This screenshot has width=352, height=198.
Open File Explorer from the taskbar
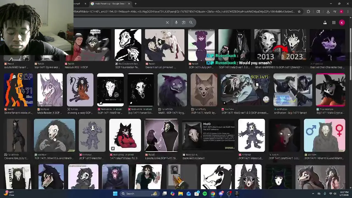[180, 194]
